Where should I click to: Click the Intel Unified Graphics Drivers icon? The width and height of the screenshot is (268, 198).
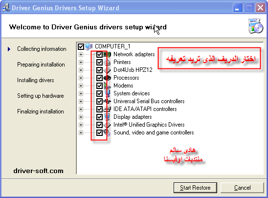coord(107,125)
